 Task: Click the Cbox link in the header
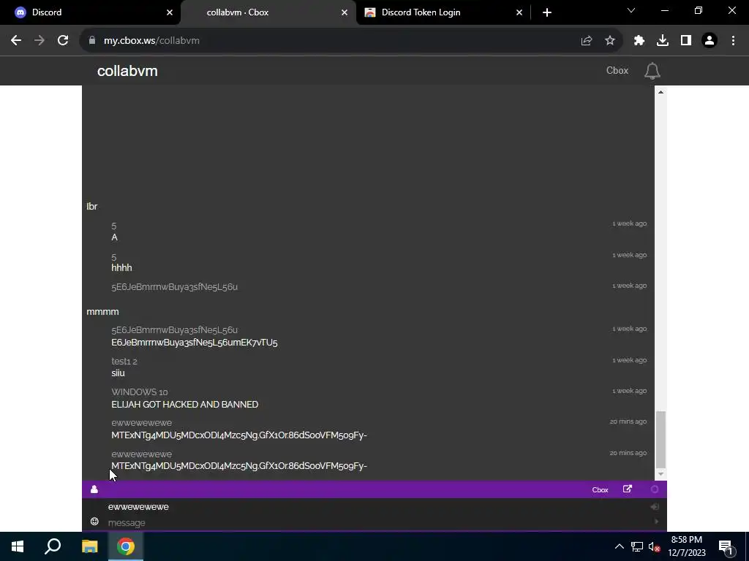tap(617, 71)
